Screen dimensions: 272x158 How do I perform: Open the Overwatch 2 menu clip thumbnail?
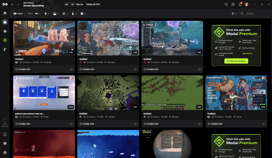click(236, 93)
